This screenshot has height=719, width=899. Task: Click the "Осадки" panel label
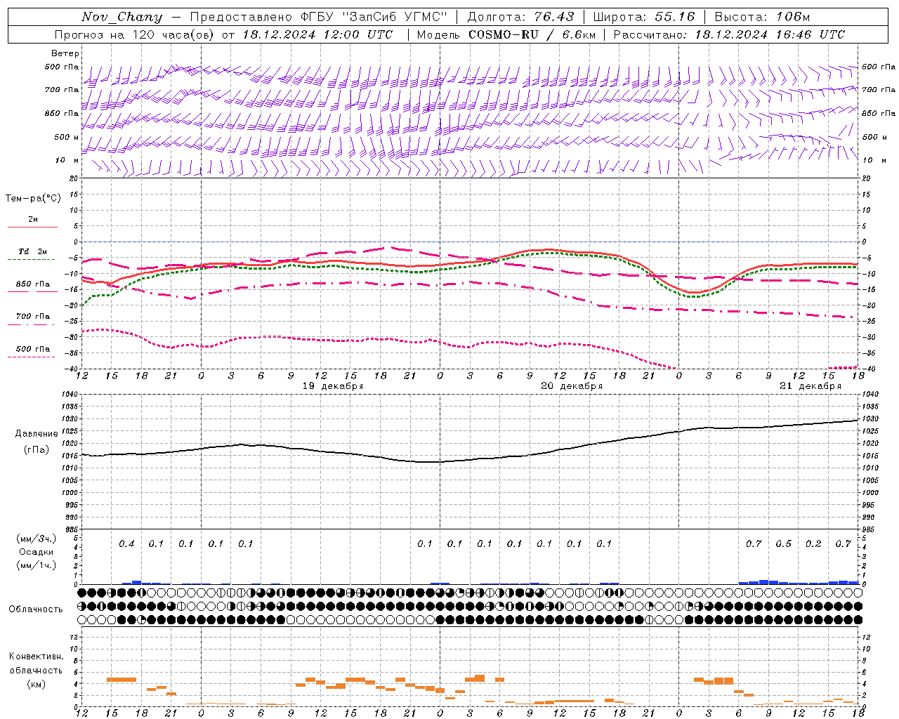(x=37, y=552)
